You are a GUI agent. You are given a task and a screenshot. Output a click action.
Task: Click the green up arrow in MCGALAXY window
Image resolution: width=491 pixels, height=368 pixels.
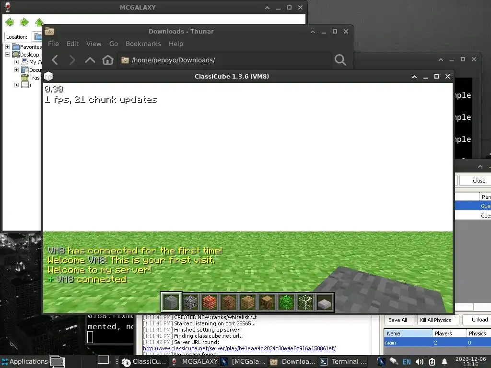(x=39, y=22)
